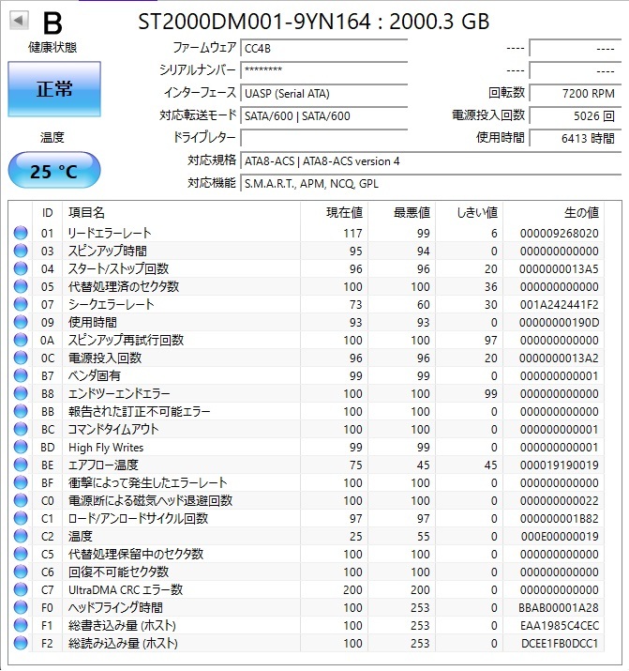Click the top-right ---- empty field

(x=576, y=49)
